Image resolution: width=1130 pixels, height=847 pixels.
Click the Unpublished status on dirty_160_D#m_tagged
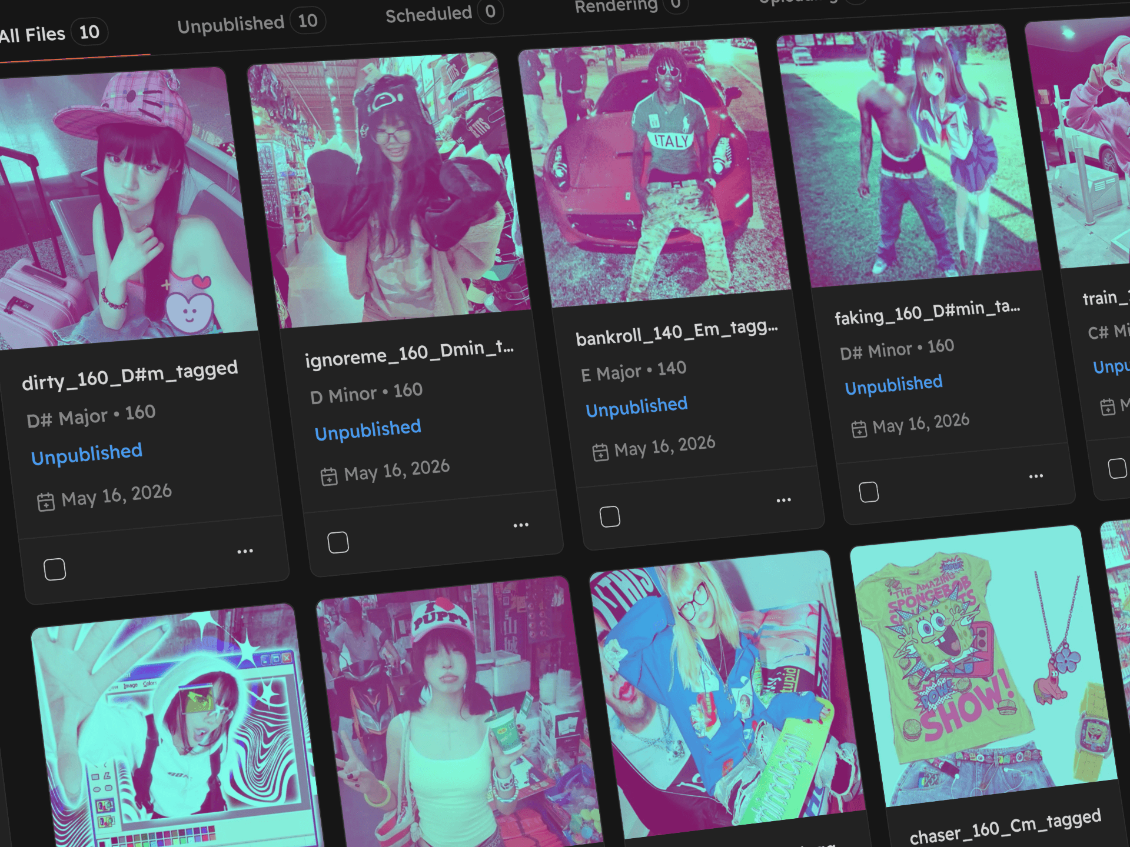click(87, 454)
